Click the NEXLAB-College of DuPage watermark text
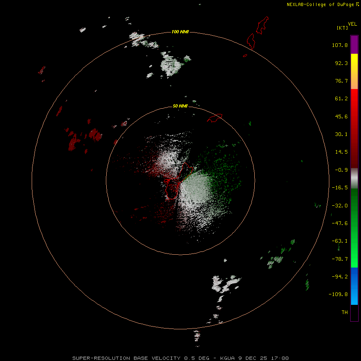 (x=322, y=4)
